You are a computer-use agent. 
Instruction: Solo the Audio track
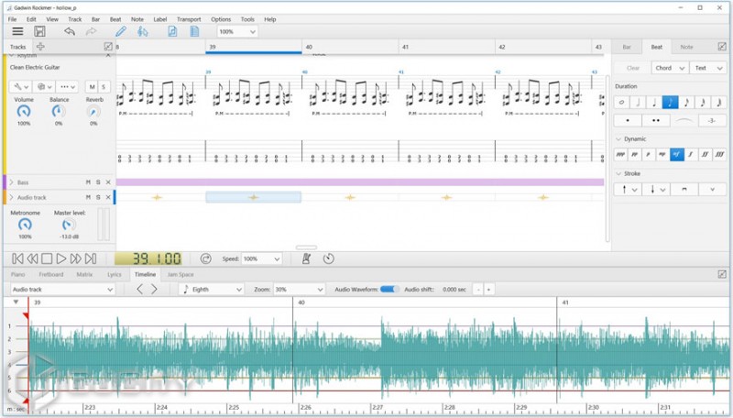[x=97, y=197]
